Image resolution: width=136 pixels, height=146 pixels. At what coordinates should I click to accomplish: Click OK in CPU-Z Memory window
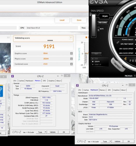(x=64, y=132)
